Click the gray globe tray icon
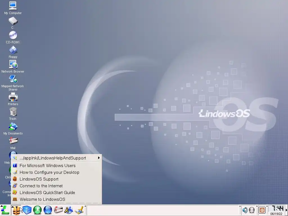The height and width of the screenshot is (216, 288). (252, 210)
